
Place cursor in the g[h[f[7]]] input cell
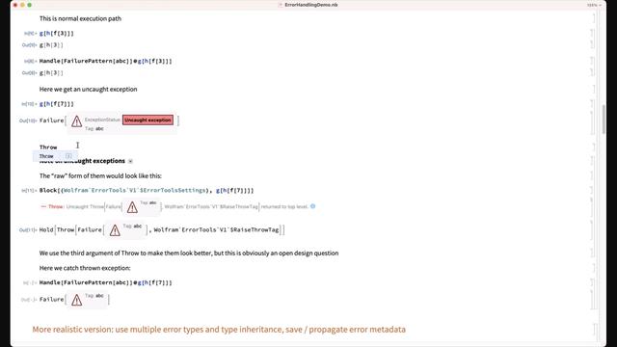coord(57,104)
